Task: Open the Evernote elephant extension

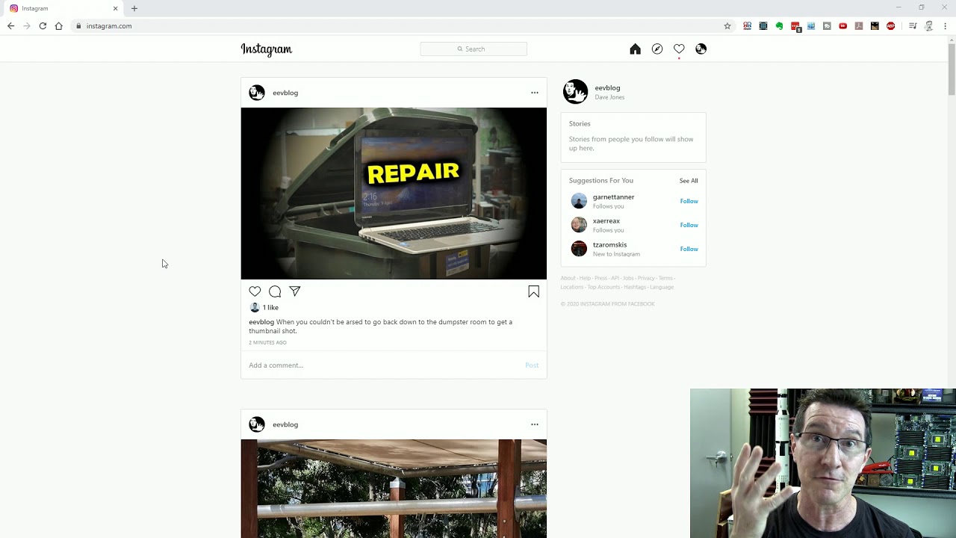Action: (779, 25)
